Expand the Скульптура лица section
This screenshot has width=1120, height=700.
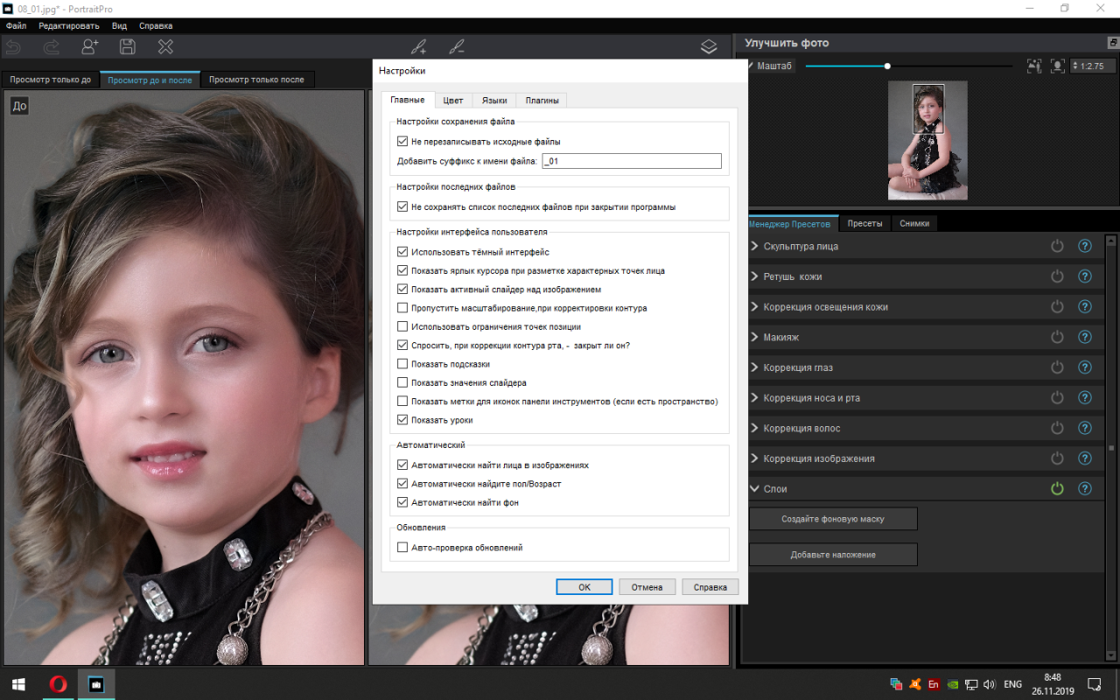coord(754,247)
